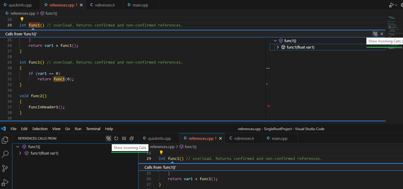The image size is (403, 189).
Task: Close the references.cpp tab in the upper editor
Action: pyautogui.click(x=81, y=5)
